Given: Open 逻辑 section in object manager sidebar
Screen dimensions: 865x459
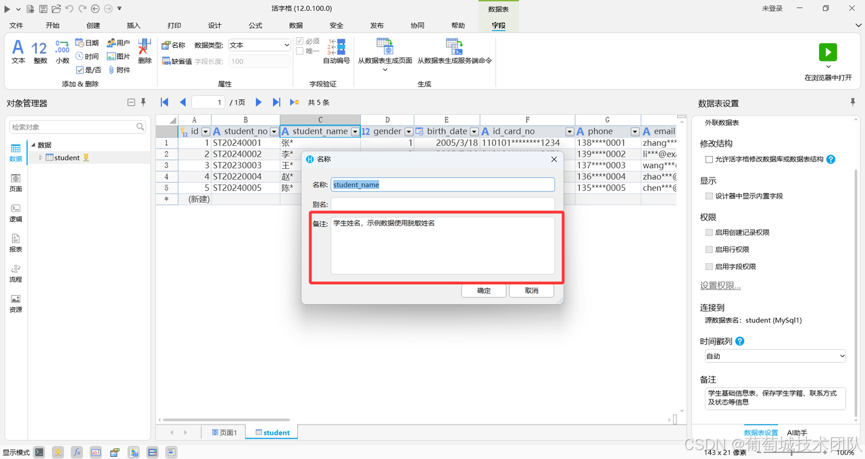Looking at the screenshot, I should coord(16,213).
